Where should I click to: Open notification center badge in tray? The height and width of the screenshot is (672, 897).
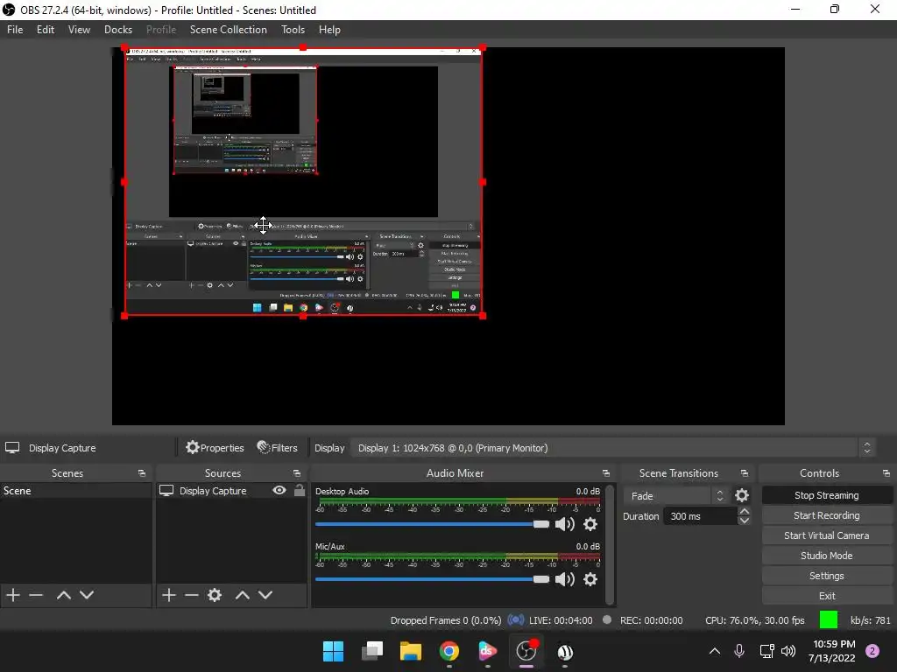pyautogui.click(x=872, y=651)
